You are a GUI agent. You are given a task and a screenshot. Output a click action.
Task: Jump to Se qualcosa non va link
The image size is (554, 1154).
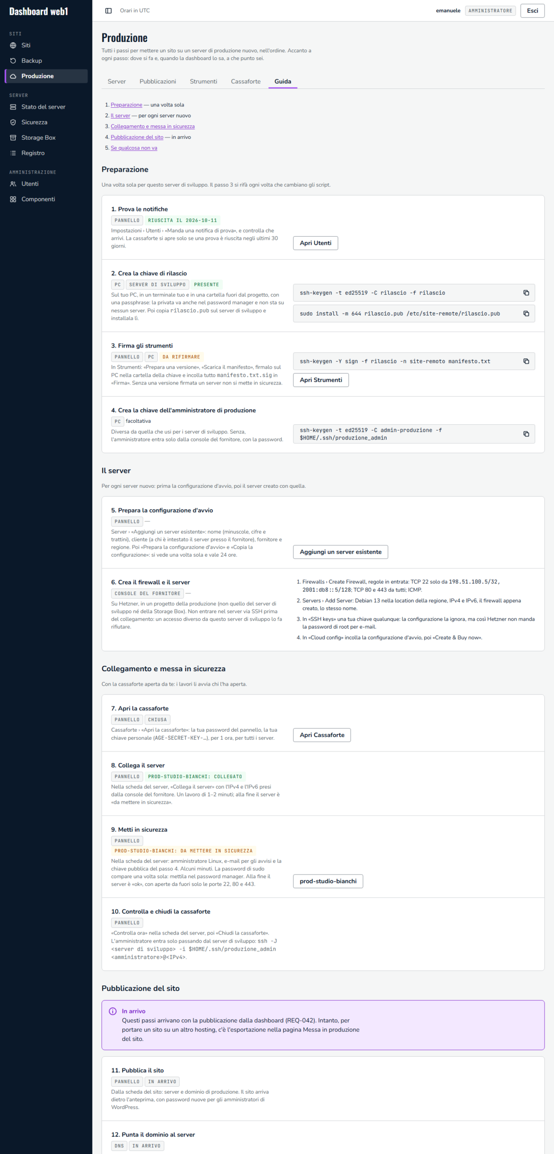(134, 148)
